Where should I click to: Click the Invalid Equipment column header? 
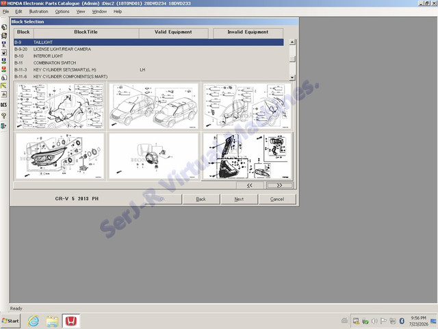248,32
